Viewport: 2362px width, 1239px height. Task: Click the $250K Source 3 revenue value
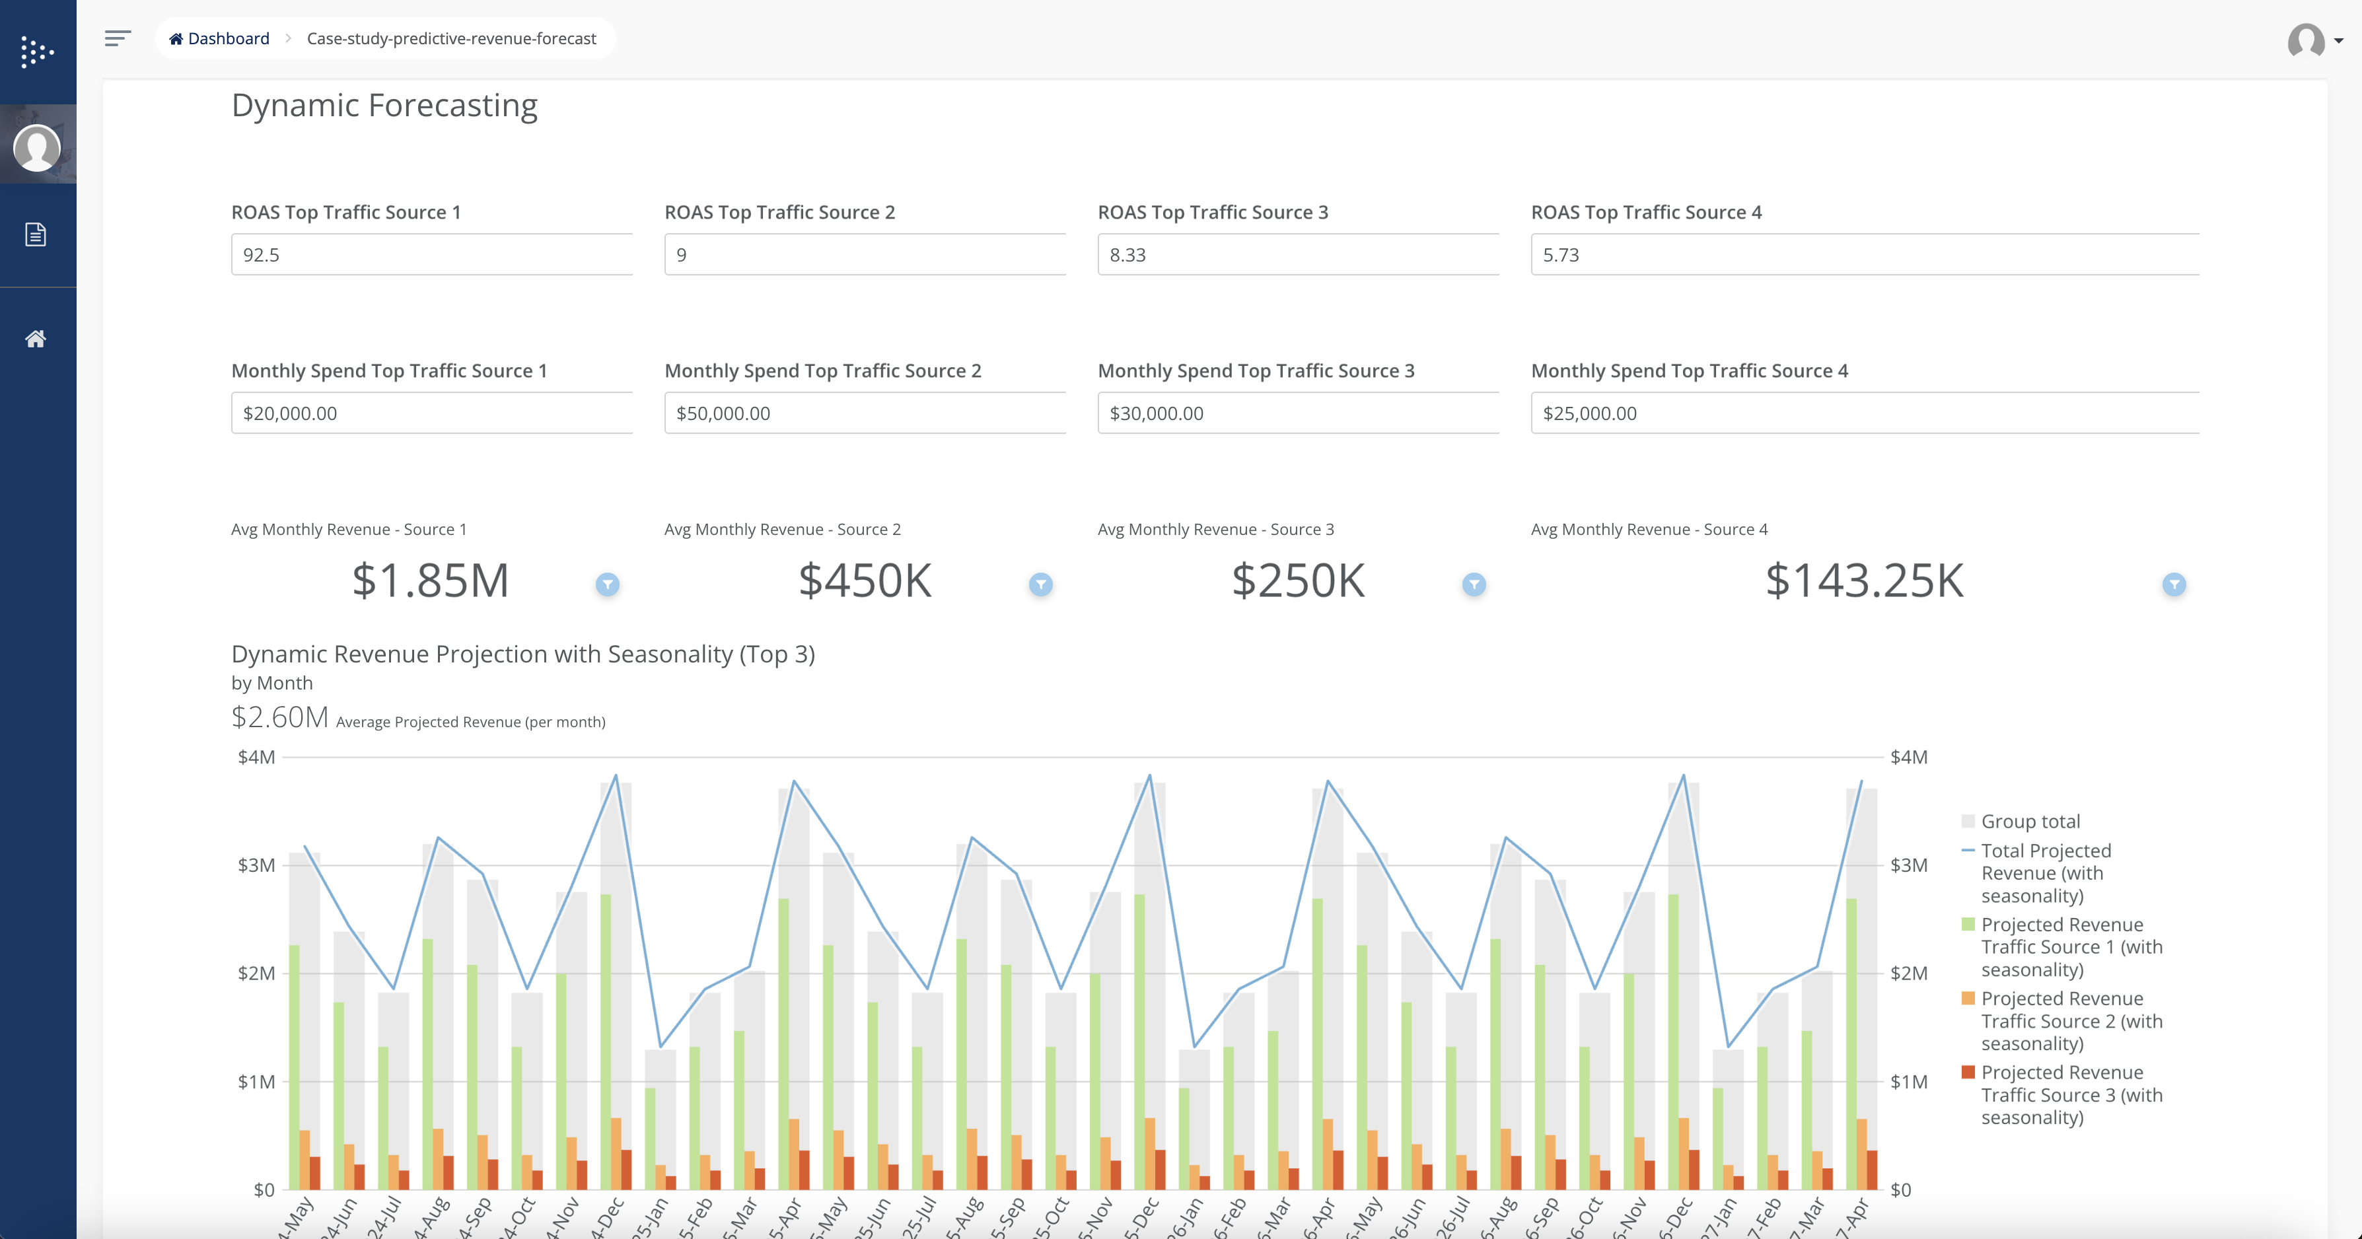(1299, 581)
